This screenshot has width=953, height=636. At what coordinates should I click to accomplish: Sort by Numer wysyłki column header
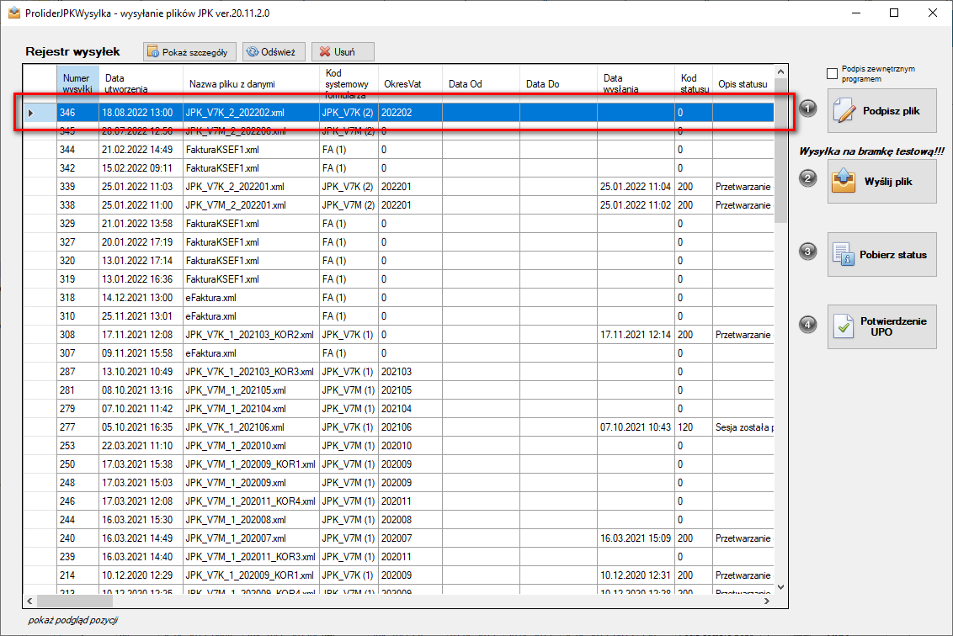[x=77, y=83]
